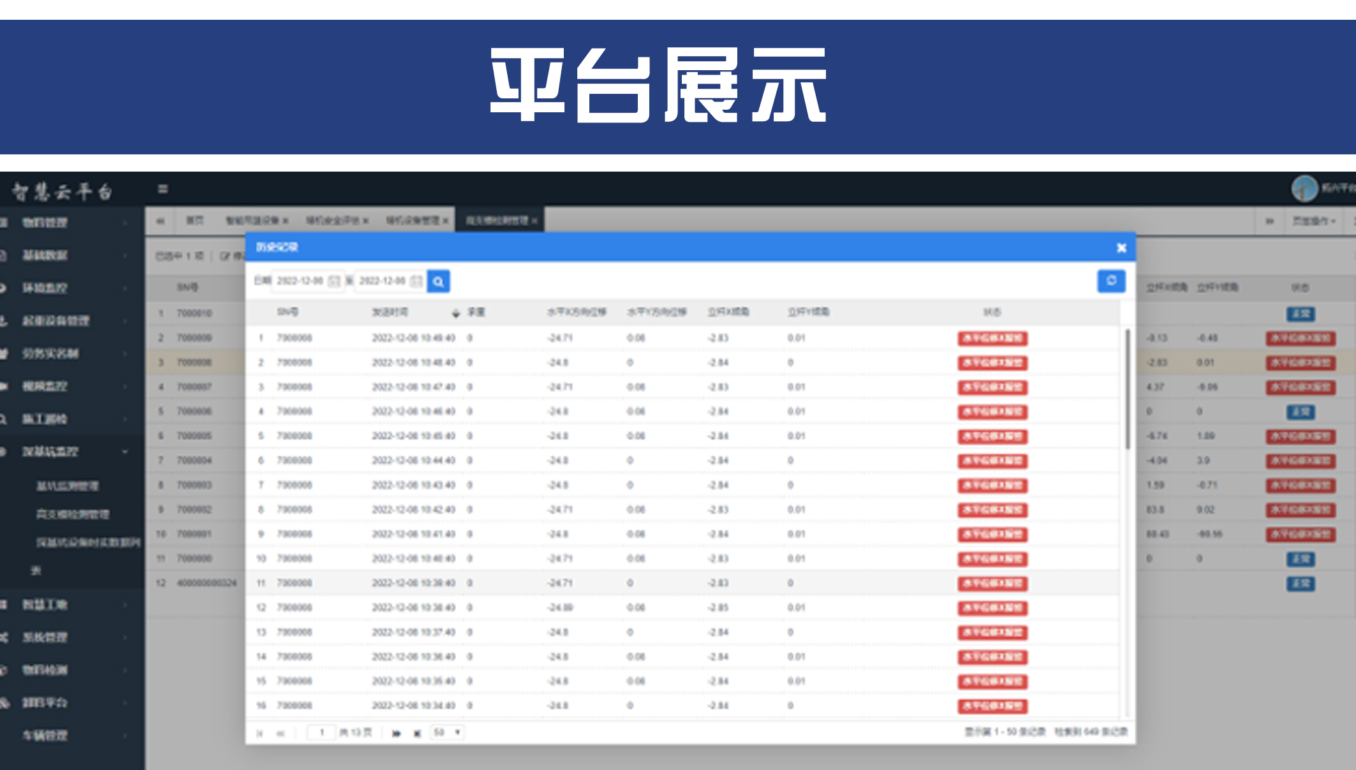Click 正常 badge in background row 7000006

point(1301,411)
